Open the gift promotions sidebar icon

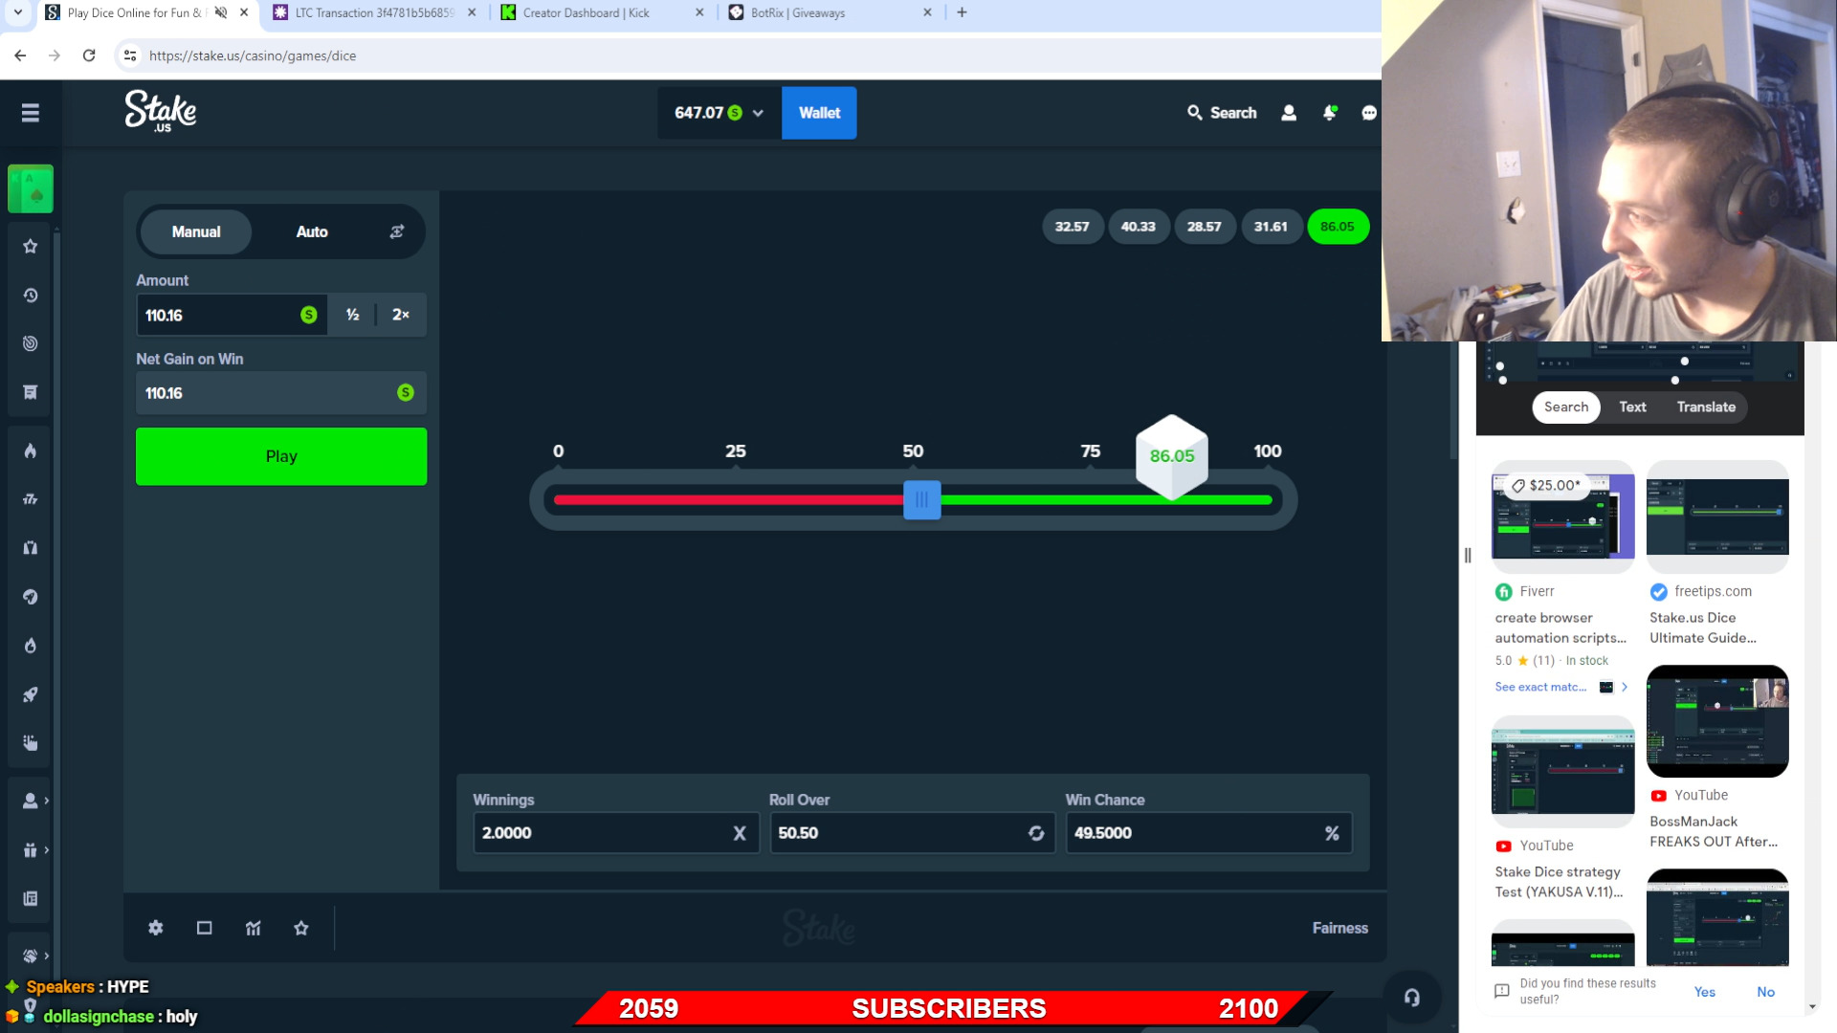(31, 849)
